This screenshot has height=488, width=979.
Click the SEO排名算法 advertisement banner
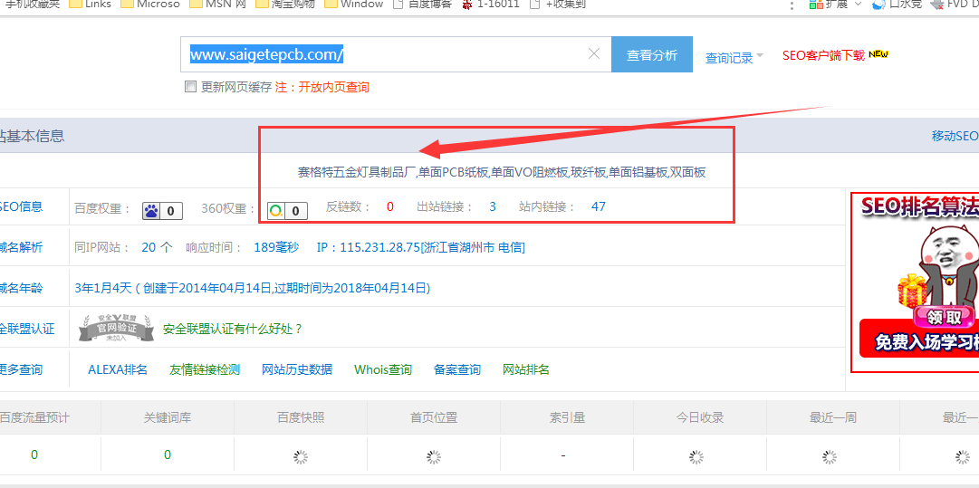(915, 282)
